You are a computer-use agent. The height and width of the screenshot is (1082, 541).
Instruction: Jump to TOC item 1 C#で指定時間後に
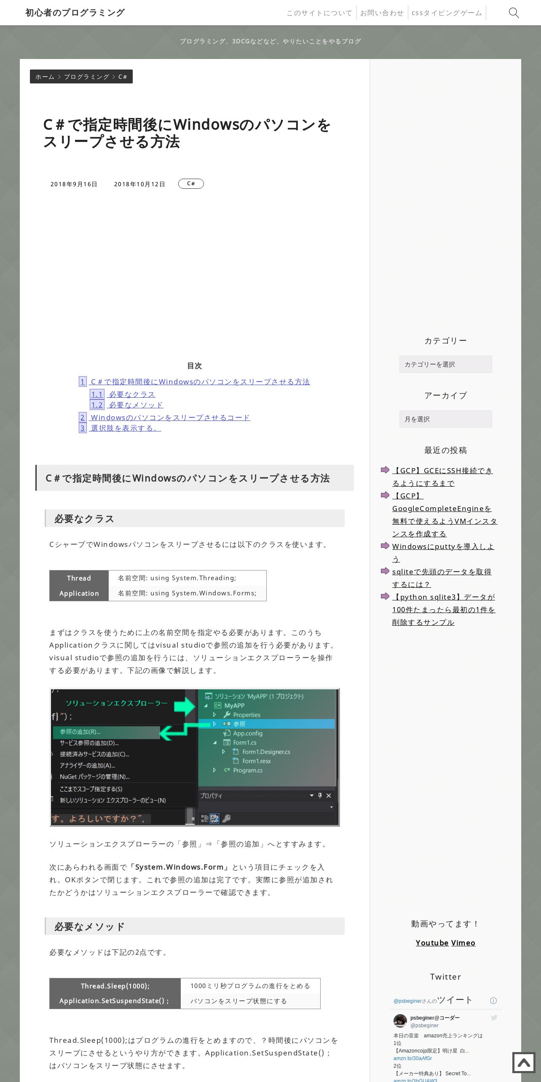[194, 382]
